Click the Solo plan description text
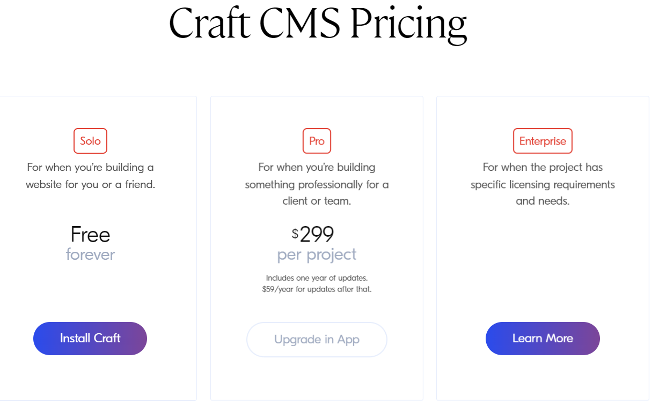The image size is (659, 405). [x=90, y=176]
